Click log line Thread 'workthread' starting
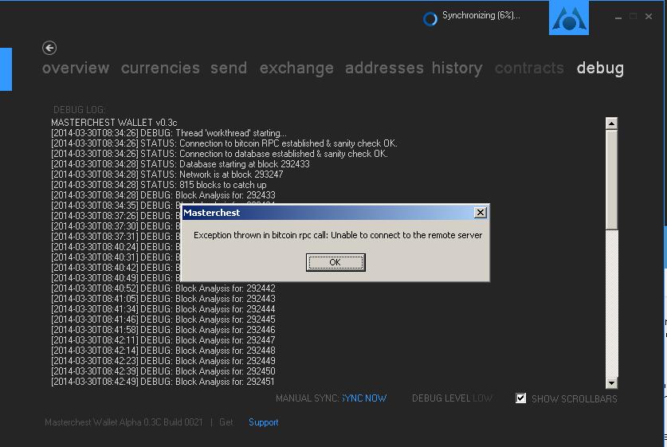This screenshot has width=667, height=447. tap(169, 133)
